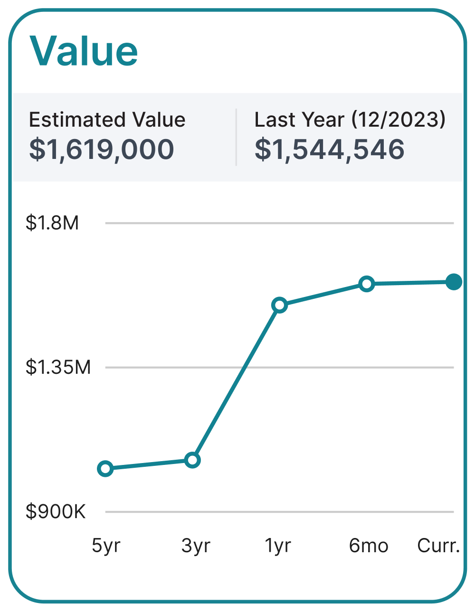
Task: Click the $1.35M y-axis label
Action: pyautogui.click(x=58, y=367)
